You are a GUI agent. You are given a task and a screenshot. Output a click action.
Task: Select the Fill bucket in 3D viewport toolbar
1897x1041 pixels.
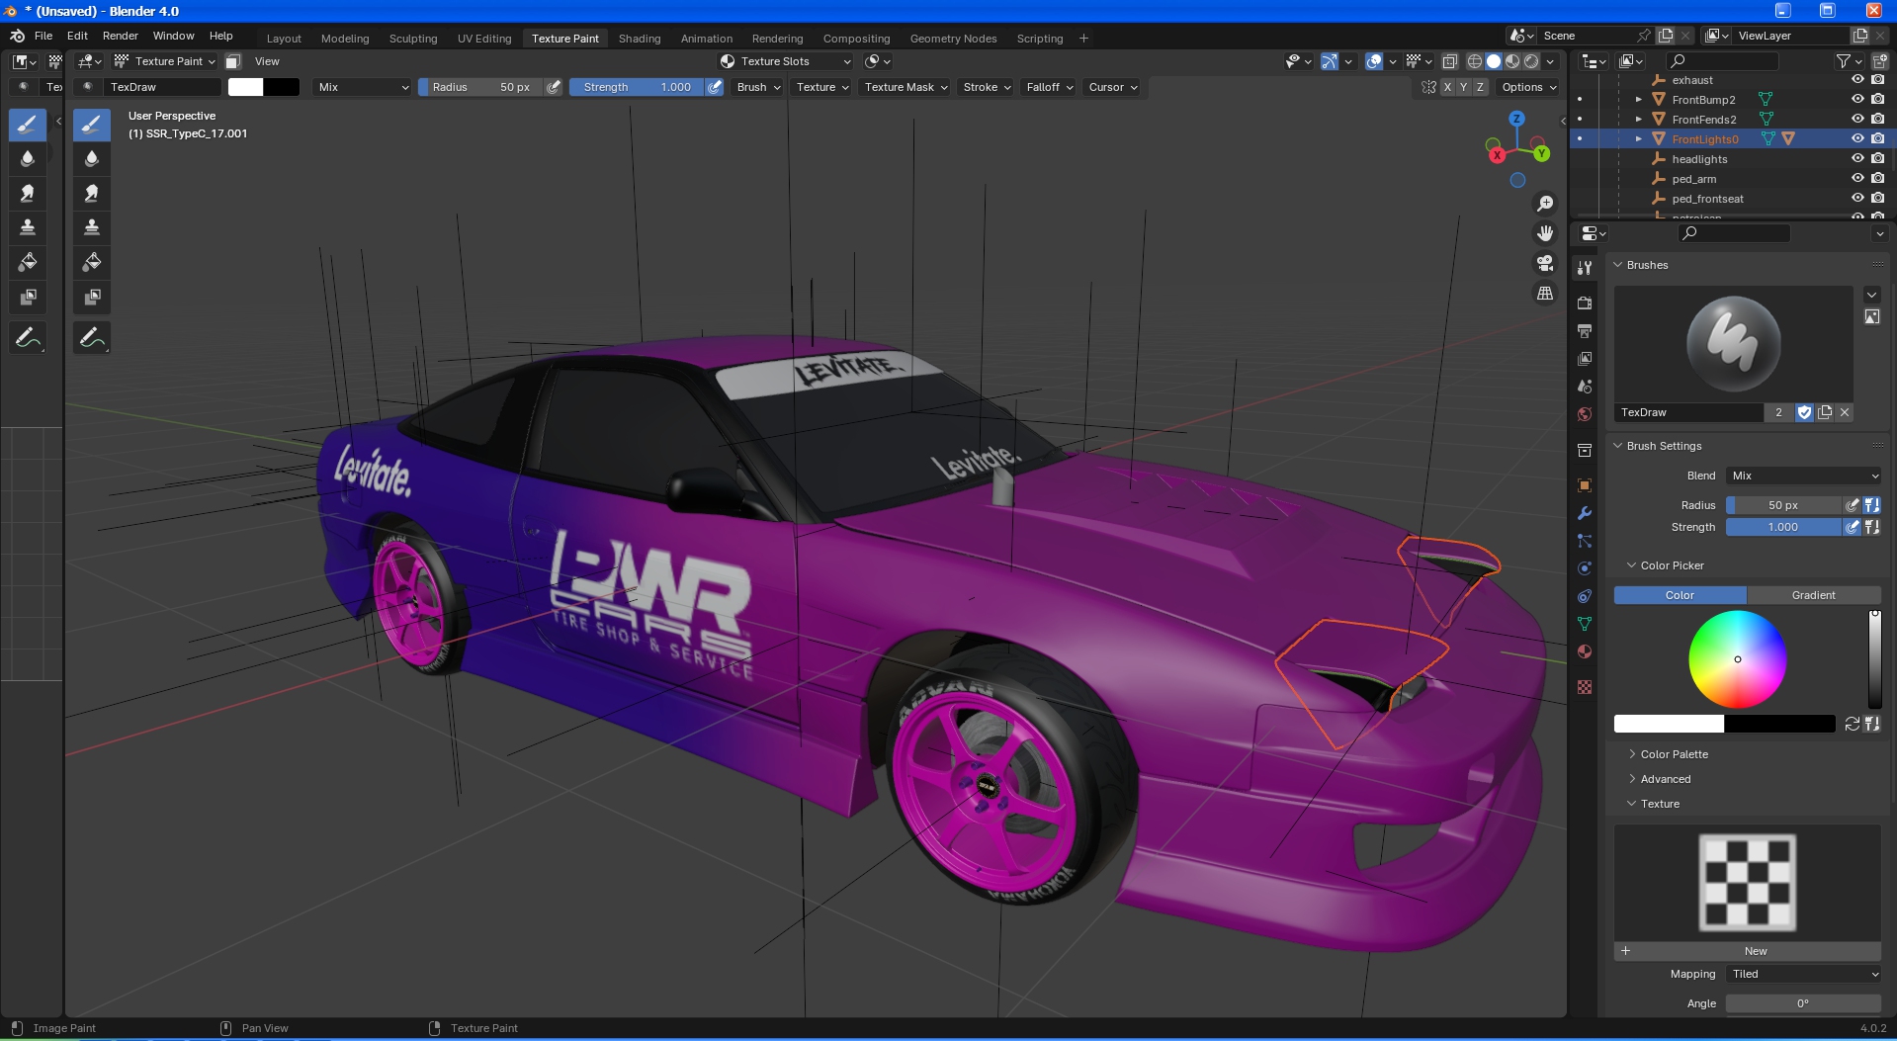(x=92, y=263)
